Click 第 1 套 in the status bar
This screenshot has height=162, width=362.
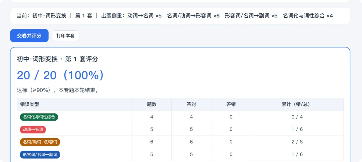point(83,16)
